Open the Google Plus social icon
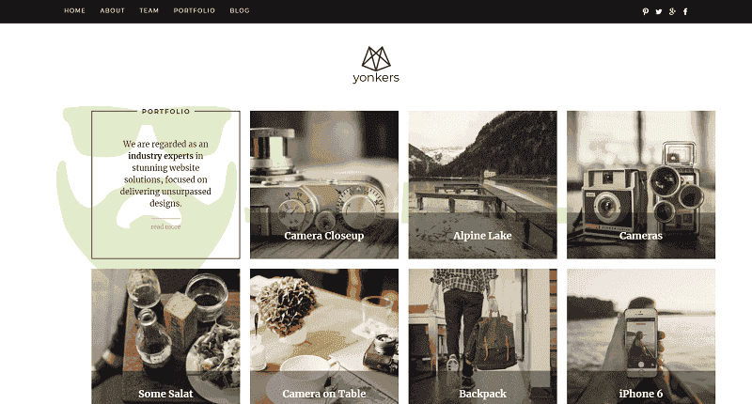 [672, 11]
